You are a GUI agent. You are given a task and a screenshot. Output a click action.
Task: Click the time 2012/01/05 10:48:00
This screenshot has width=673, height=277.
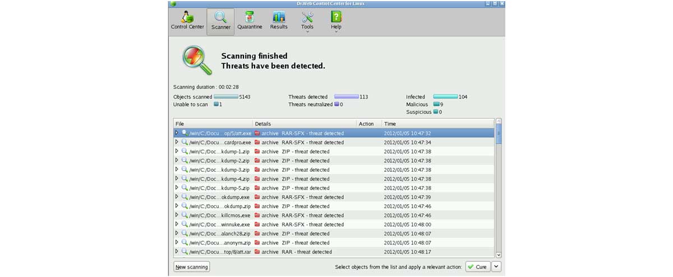[408, 224]
